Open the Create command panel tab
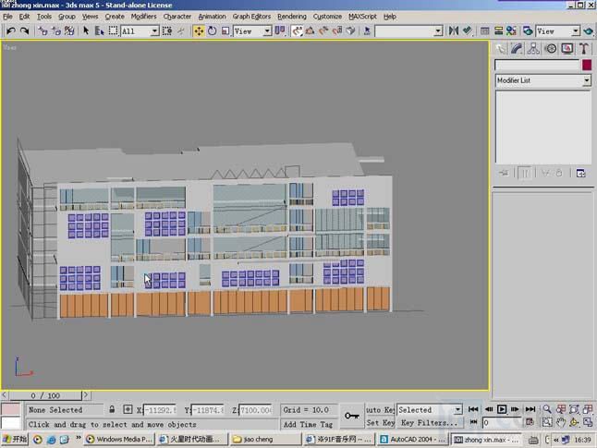Image resolution: width=597 pixels, height=448 pixels. tap(501, 48)
